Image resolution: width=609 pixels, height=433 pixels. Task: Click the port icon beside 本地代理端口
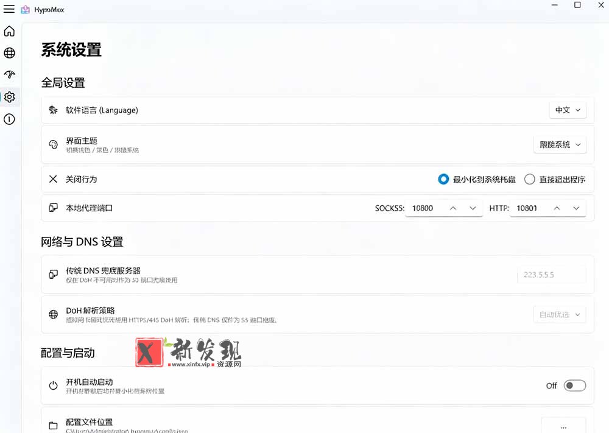(53, 208)
